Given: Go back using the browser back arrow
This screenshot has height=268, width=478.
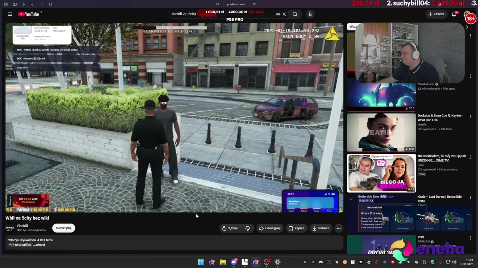Looking at the screenshot, I should coord(32,4).
